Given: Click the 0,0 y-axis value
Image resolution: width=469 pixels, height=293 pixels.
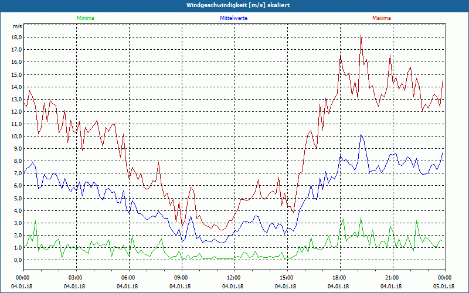Looking at the screenshot, I should [x=18, y=260].
